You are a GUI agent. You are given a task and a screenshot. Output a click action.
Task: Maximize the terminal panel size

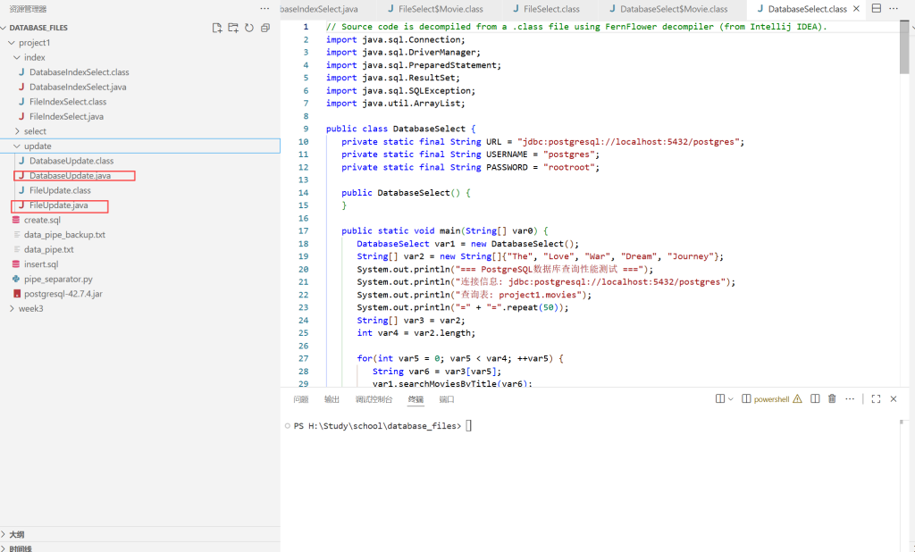tap(876, 399)
